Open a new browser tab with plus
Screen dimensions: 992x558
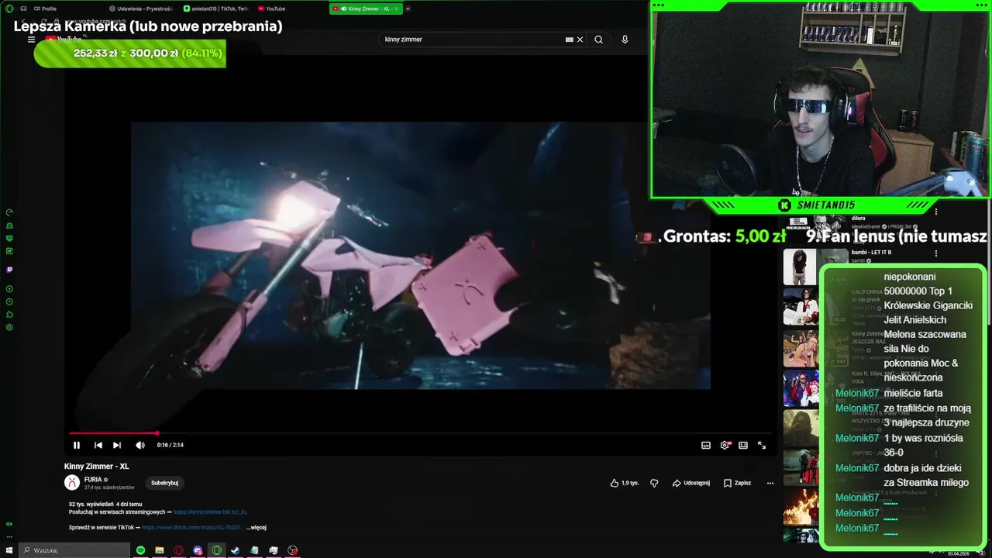(x=408, y=9)
